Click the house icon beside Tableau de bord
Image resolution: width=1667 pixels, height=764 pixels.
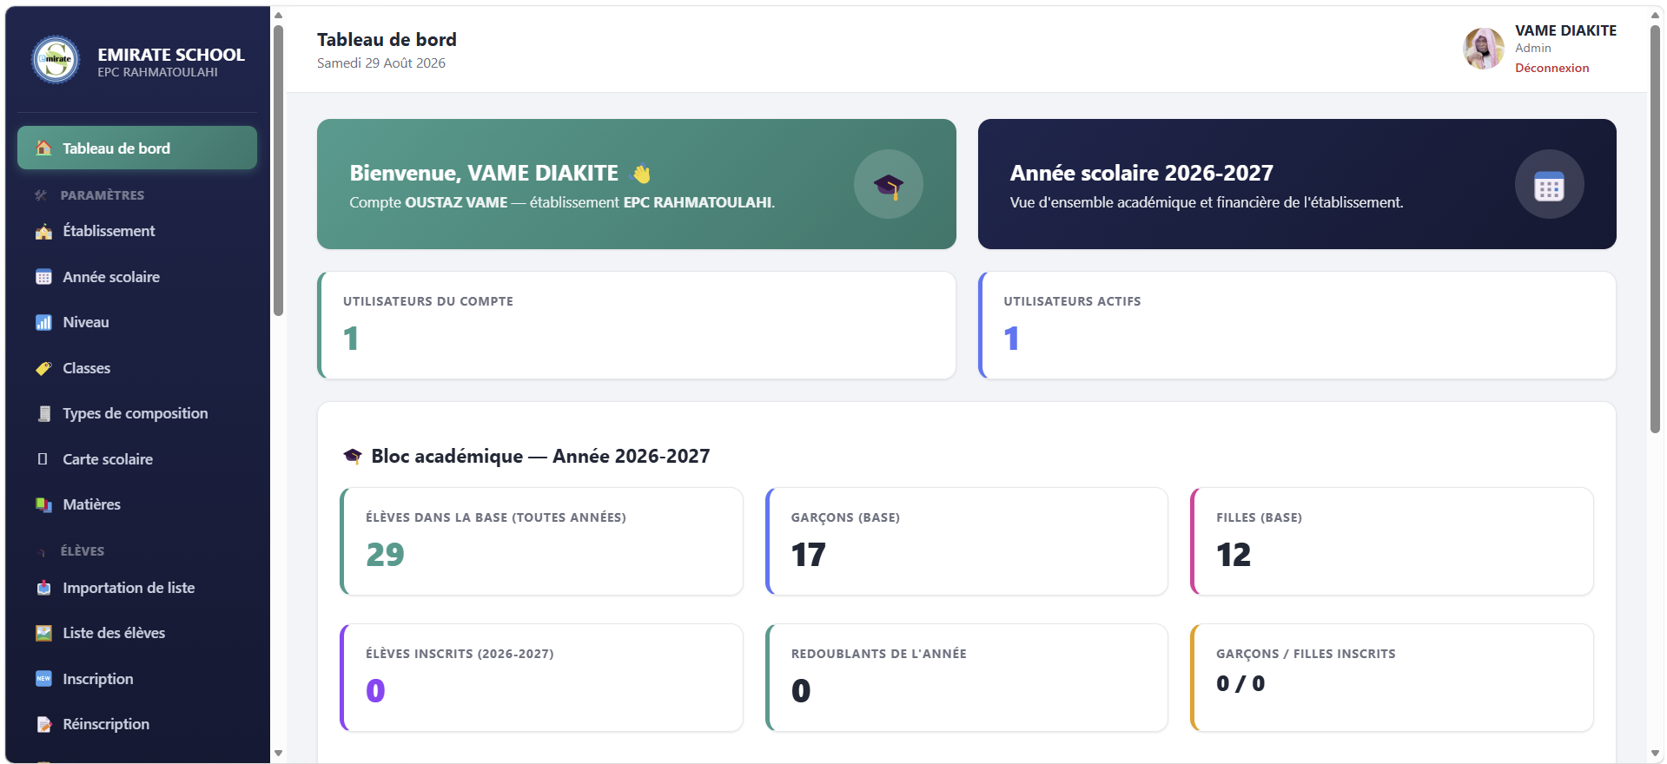coord(43,148)
